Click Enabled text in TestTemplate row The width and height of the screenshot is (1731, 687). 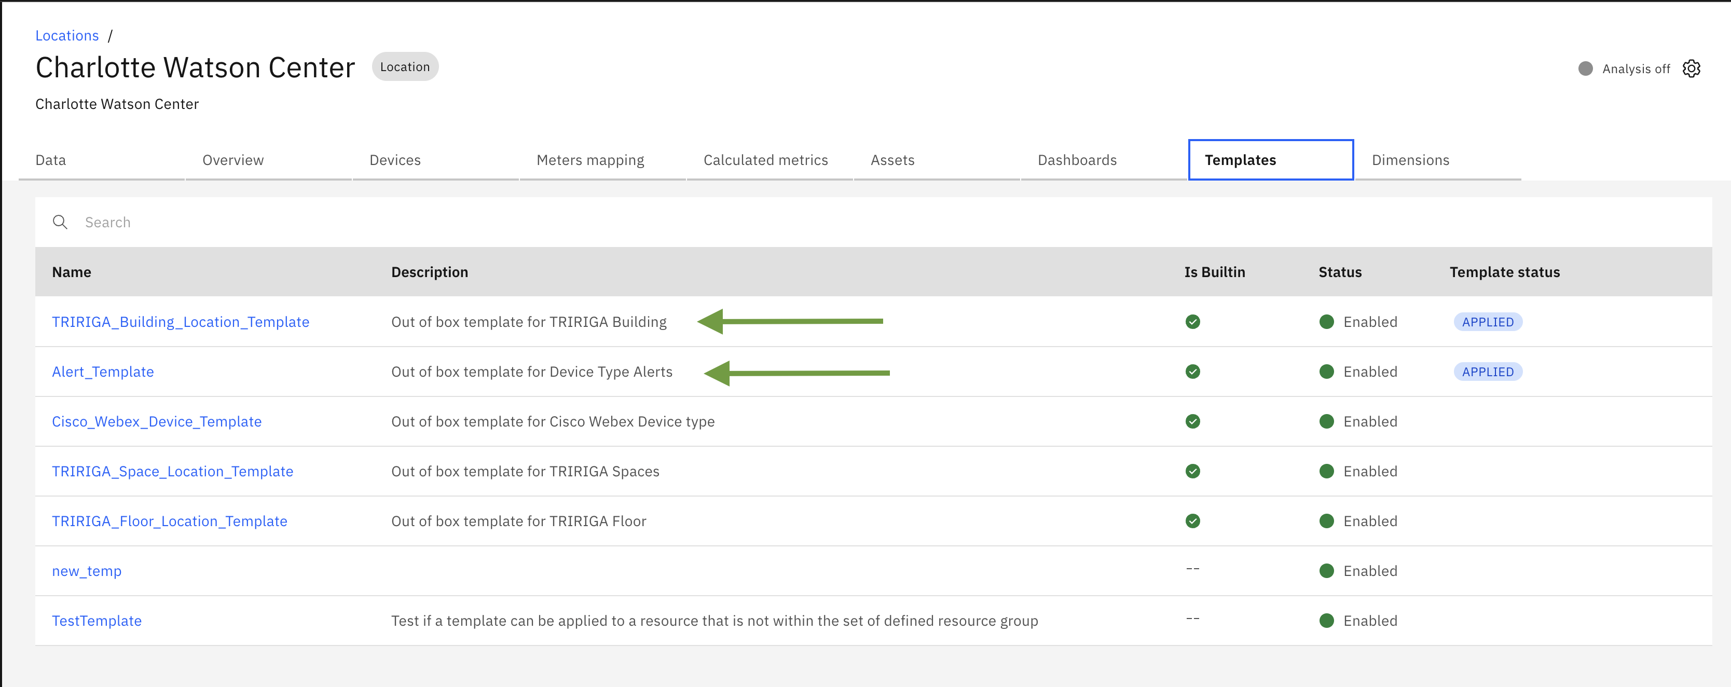coord(1370,621)
